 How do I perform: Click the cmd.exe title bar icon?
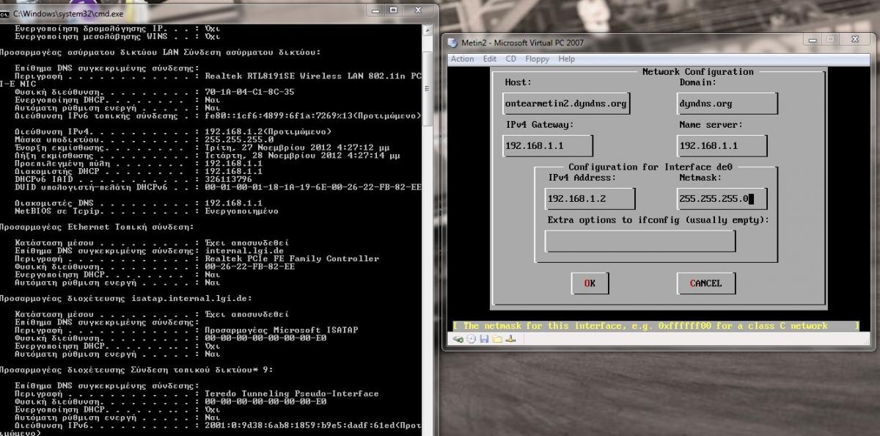(x=6, y=14)
